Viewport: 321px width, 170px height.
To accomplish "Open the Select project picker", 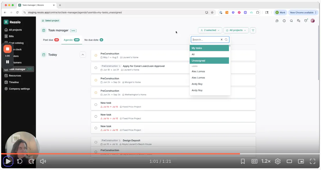I will pyautogui.click(x=50, y=21).
